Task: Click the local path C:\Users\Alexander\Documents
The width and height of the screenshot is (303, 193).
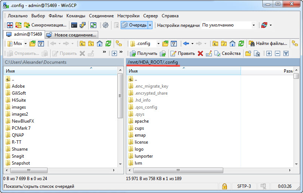Action: point(35,62)
